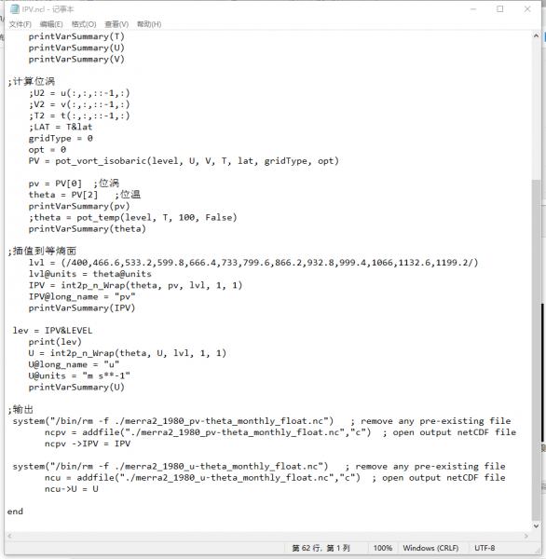Click the vertical scrollbar up arrow

click(536, 36)
